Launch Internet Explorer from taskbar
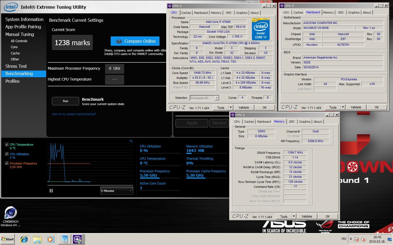Viewport: 393px width, 245px height. [24, 239]
